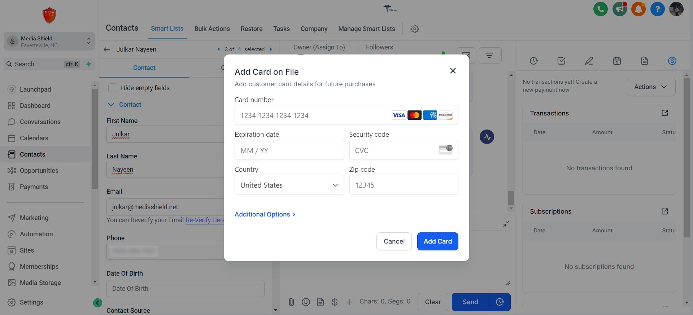
Task: Insert a template snippet document icon
Action: coord(320,302)
